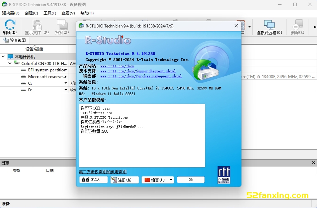Open the 工具(T) menu
This screenshot has height=208, width=317.
[50, 13]
